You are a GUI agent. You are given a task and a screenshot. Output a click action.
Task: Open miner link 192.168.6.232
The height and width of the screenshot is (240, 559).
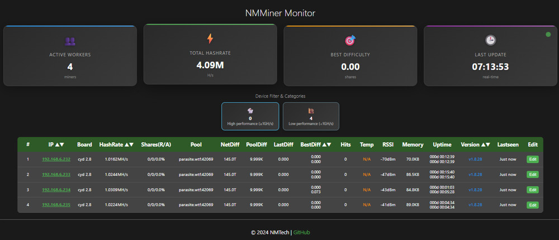pyautogui.click(x=56, y=159)
